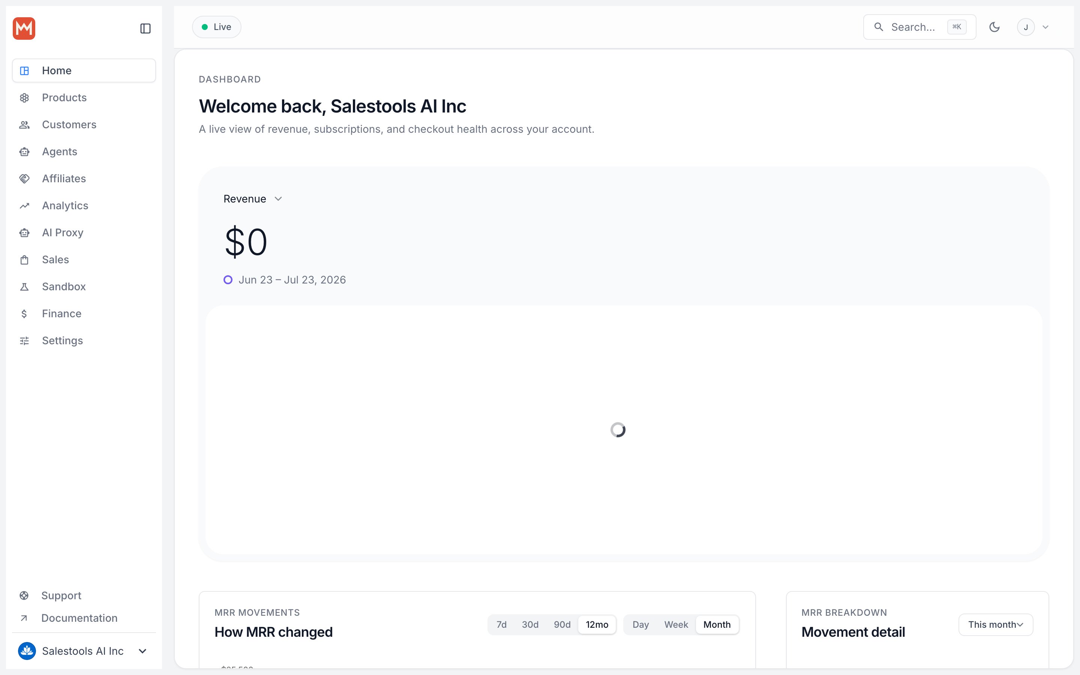This screenshot has height=675, width=1080.
Task: Open the This month dropdown
Action: click(x=996, y=624)
